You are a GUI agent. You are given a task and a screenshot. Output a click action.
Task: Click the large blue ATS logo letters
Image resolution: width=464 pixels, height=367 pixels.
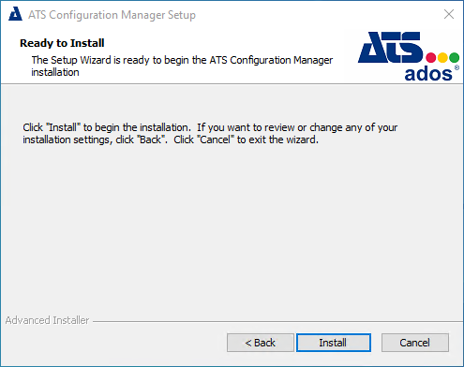[390, 47]
